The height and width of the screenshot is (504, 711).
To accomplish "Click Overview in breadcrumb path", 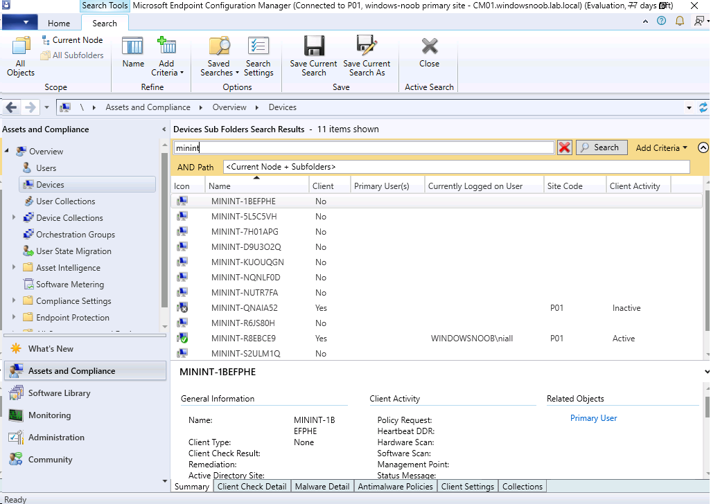I will (229, 107).
